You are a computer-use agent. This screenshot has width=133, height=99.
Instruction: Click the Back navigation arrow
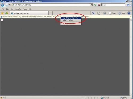click(x=2, y=5)
